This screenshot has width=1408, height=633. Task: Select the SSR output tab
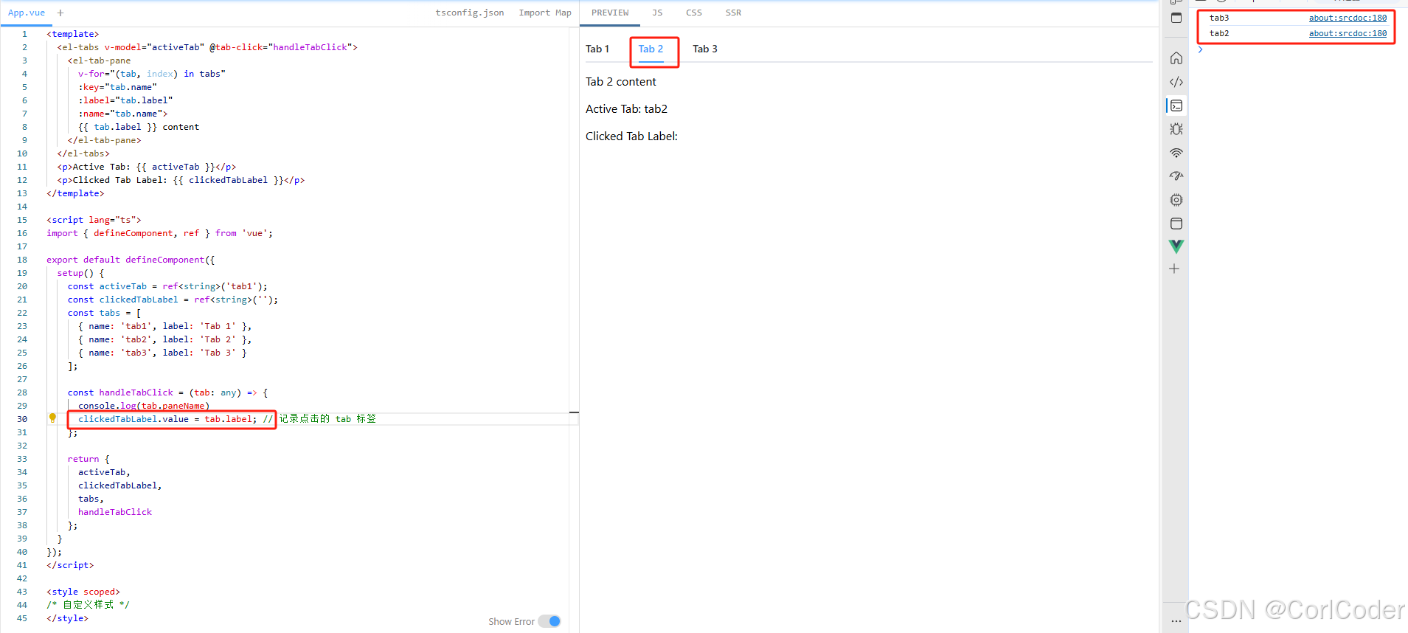733,13
